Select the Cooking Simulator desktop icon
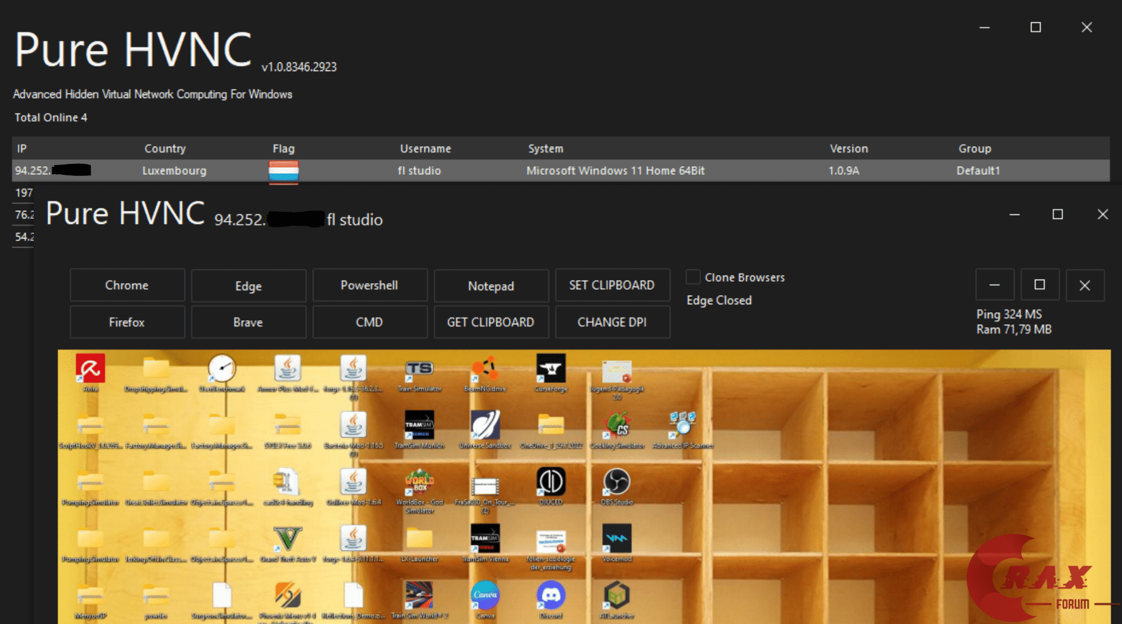Viewport: 1122px width, 624px height. point(617,425)
